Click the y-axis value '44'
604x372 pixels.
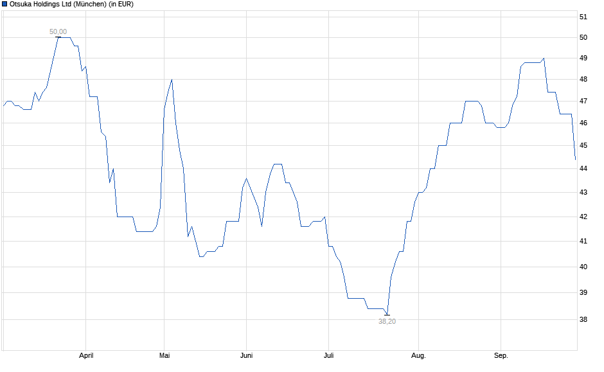point(583,169)
